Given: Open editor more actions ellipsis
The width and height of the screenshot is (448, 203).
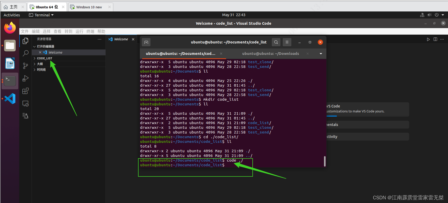Looking at the screenshot, I should coord(442,39).
